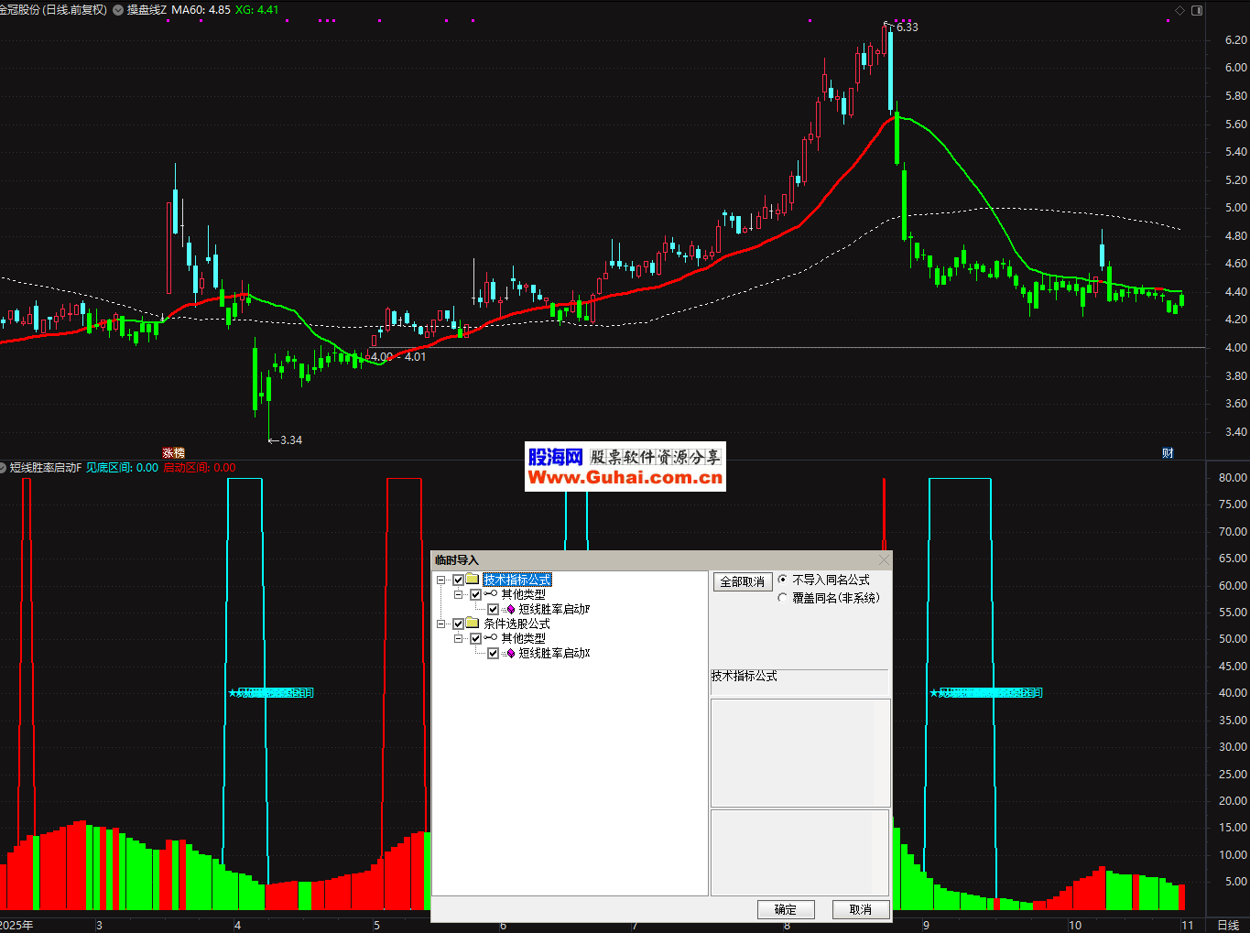This screenshot has width=1250, height=933.
Task: Open the round settings icon beside 短线胜率启动F
Action: pos(4,468)
